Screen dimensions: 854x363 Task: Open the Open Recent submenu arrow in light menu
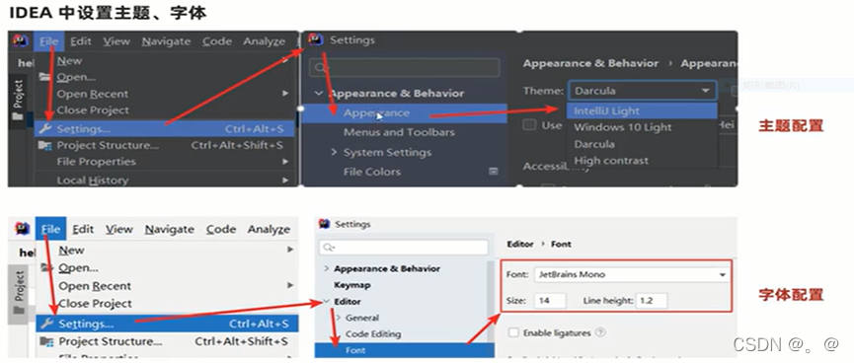290,286
